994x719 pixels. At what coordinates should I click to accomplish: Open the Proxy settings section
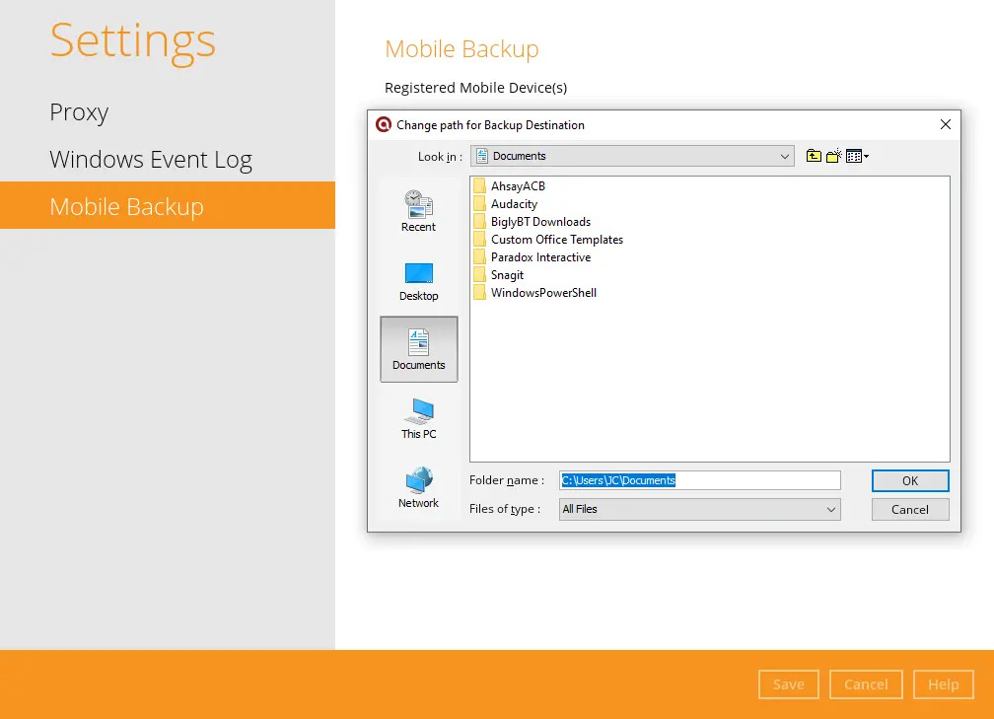click(x=79, y=112)
